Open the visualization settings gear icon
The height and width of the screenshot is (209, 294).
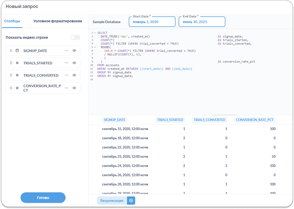(131, 201)
